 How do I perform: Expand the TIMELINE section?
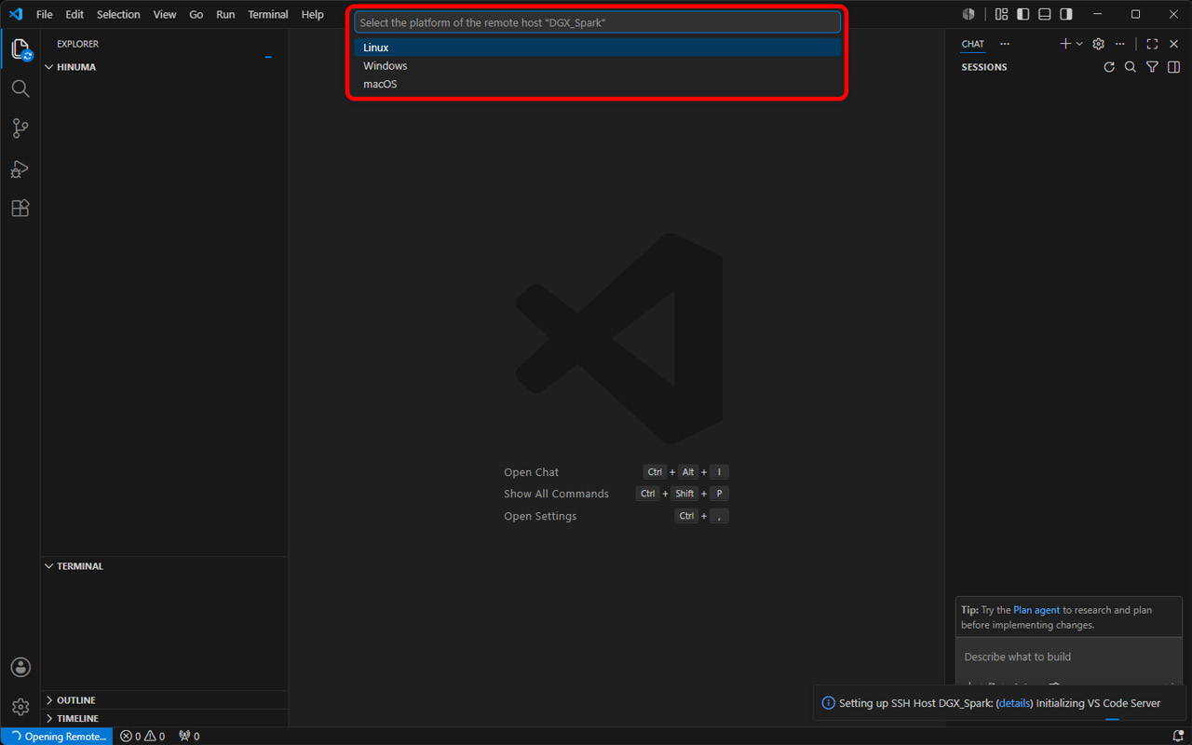(x=165, y=719)
